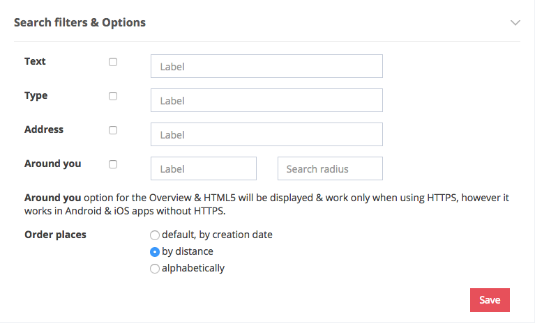
Task: Enable the Text filter checkbox
Action: tap(113, 62)
